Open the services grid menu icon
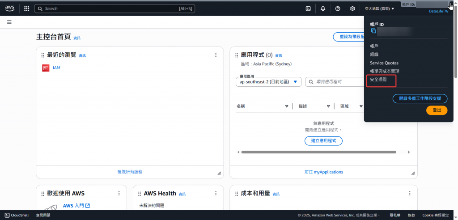The image size is (458, 220). pos(26,9)
